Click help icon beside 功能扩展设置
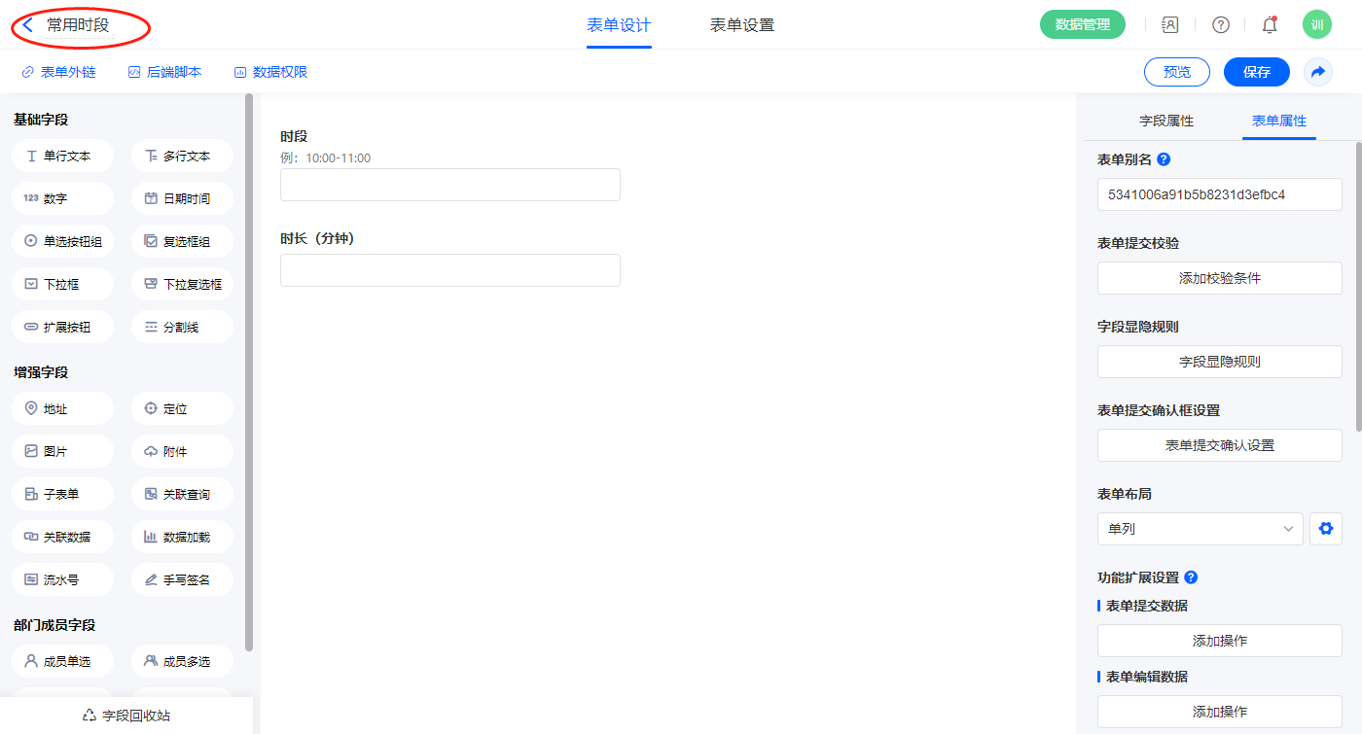1362x734 pixels. coord(1191,577)
